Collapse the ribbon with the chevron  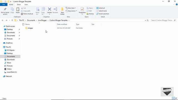pos(174,4)
